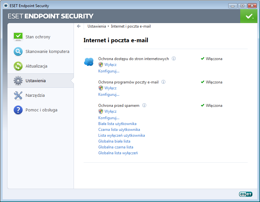This screenshot has width=260, height=202.
Task: Open Globalna lista wyłączeń
Action: click(x=118, y=153)
